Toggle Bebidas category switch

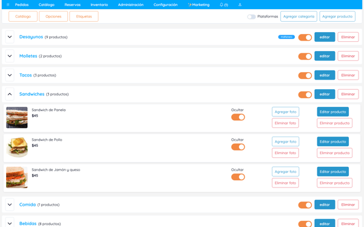[305, 224]
